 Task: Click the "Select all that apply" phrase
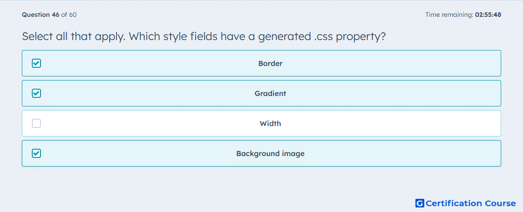tap(73, 36)
